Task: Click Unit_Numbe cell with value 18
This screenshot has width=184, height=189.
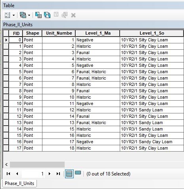Action: tap(59, 148)
